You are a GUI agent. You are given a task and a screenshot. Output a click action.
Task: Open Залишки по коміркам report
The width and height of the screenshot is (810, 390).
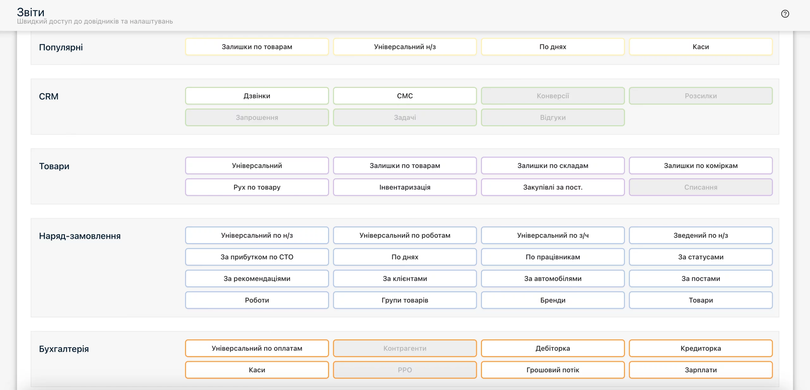pos(701,166)
